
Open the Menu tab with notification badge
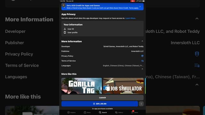tap(135, 112)
